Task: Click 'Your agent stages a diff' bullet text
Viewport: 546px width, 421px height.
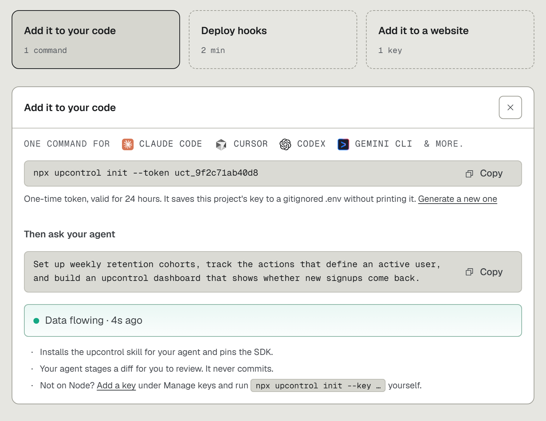Action: 156,369
